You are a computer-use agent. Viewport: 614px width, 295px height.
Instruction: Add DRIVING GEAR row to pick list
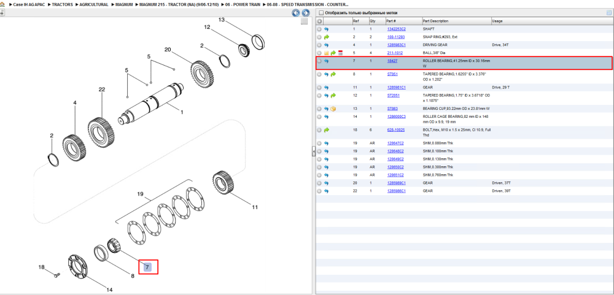[x=319, y=45]
